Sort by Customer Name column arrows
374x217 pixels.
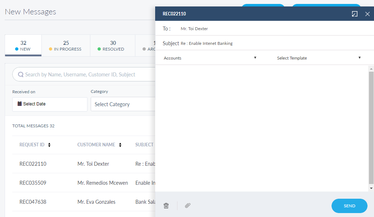click(120, 145)
